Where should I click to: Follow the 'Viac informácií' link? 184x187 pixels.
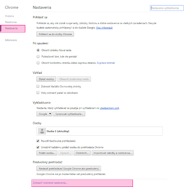(104, 28)
